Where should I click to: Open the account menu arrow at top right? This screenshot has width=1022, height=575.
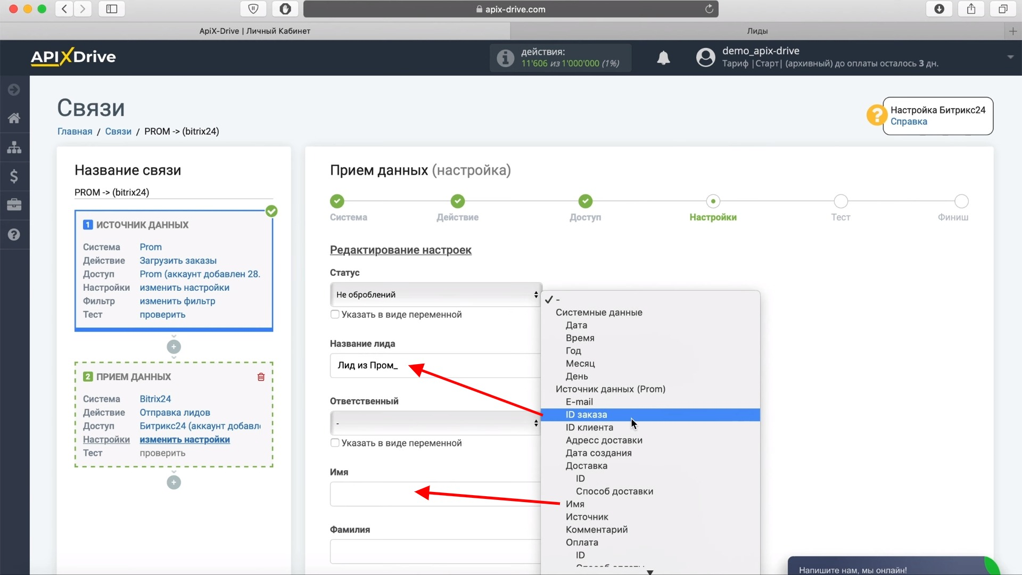1010,57
